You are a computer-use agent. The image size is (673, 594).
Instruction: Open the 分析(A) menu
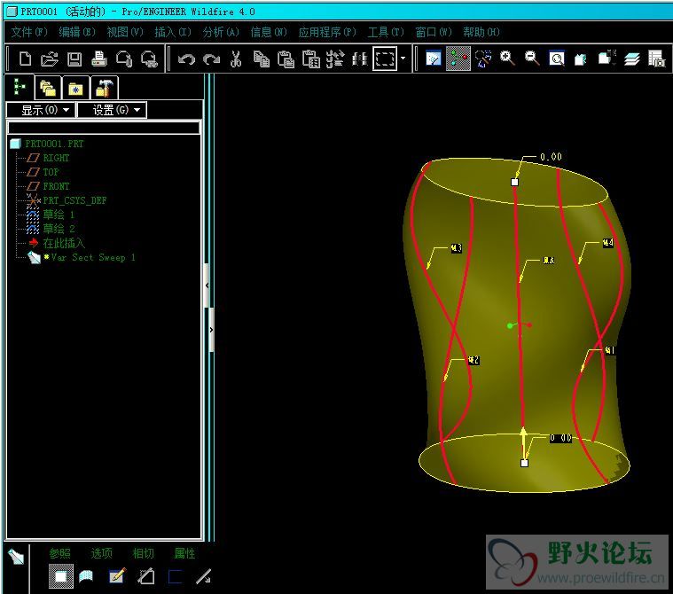pyautogui.click(x=221, y=32)
